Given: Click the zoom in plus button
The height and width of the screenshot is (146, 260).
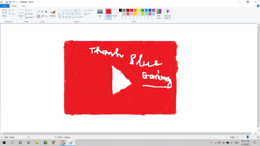Looking at the screenshot, I should 258,137.
